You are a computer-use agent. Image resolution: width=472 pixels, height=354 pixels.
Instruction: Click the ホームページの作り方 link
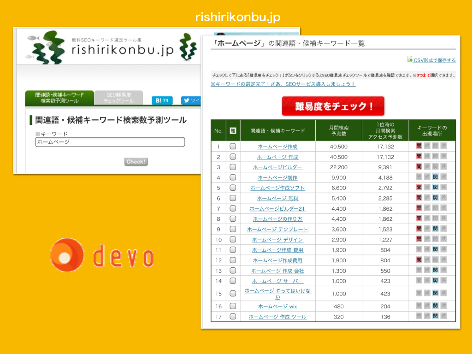[x=277, y=219]
